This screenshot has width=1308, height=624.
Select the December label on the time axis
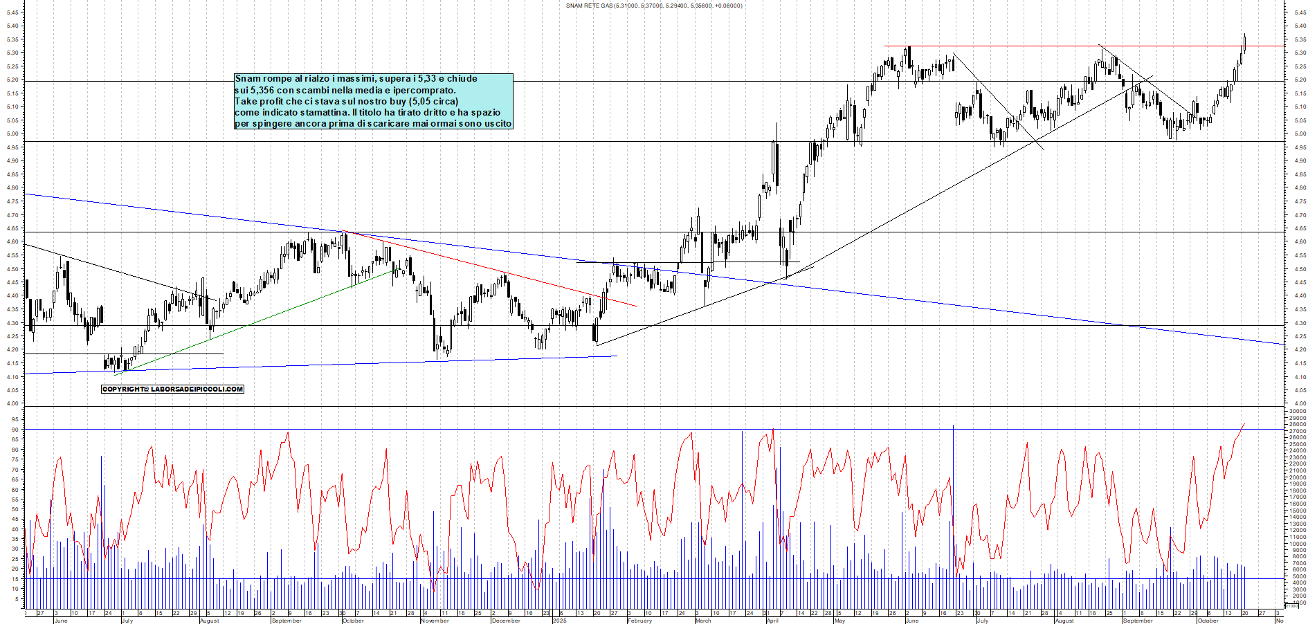(x=505, y=621)
